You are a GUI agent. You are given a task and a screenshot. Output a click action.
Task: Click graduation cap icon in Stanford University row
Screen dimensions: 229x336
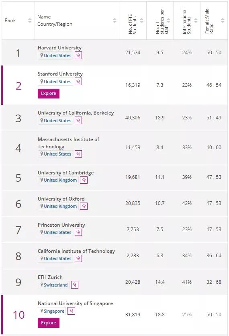pos(78,82)
